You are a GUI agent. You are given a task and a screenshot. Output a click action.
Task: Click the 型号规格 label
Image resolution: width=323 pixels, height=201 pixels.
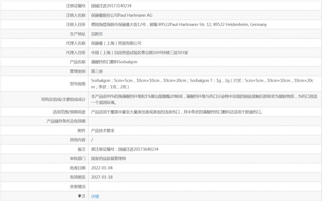(x=78, y=84)
